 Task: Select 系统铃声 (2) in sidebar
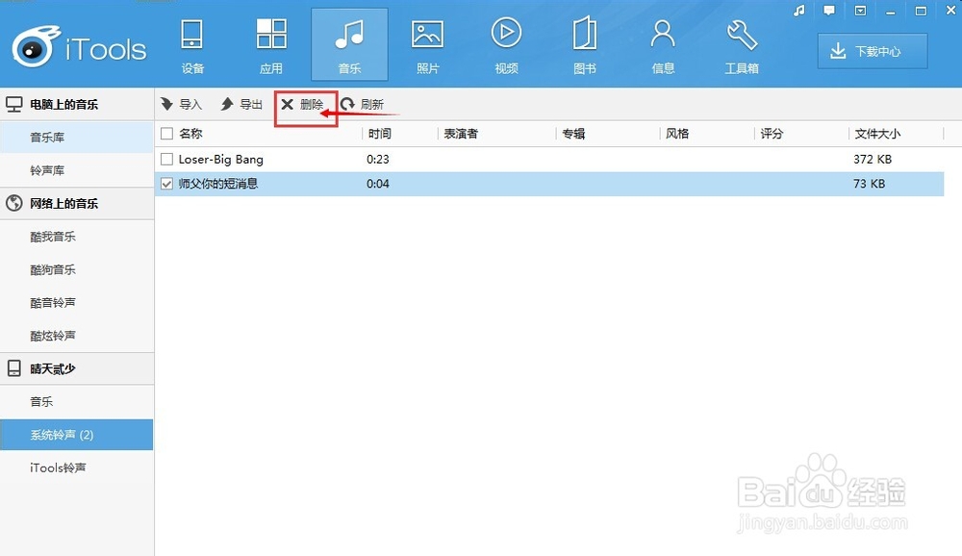click(77, 435)
